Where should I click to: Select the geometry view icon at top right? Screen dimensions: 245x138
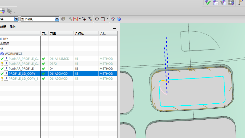coord(231,2)
